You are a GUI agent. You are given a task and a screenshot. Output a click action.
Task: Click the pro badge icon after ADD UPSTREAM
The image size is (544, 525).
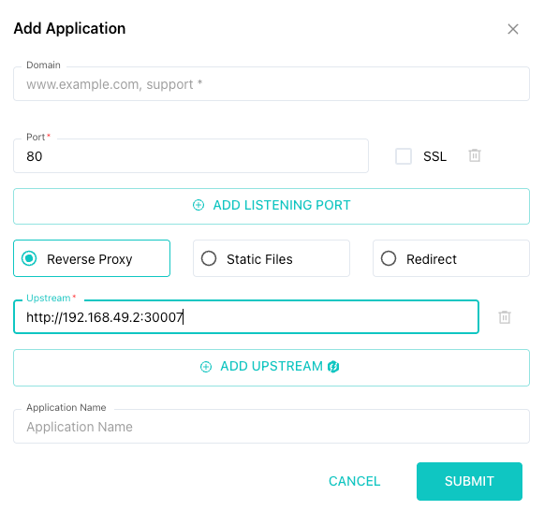click(333, 367)
